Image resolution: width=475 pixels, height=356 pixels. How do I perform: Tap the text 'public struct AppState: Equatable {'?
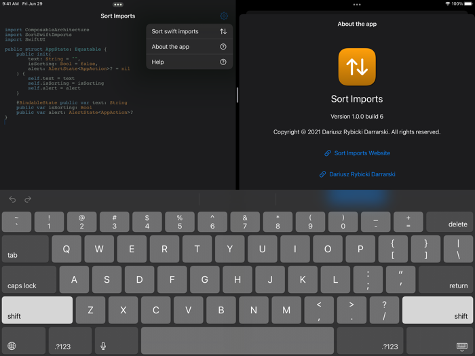56,50
